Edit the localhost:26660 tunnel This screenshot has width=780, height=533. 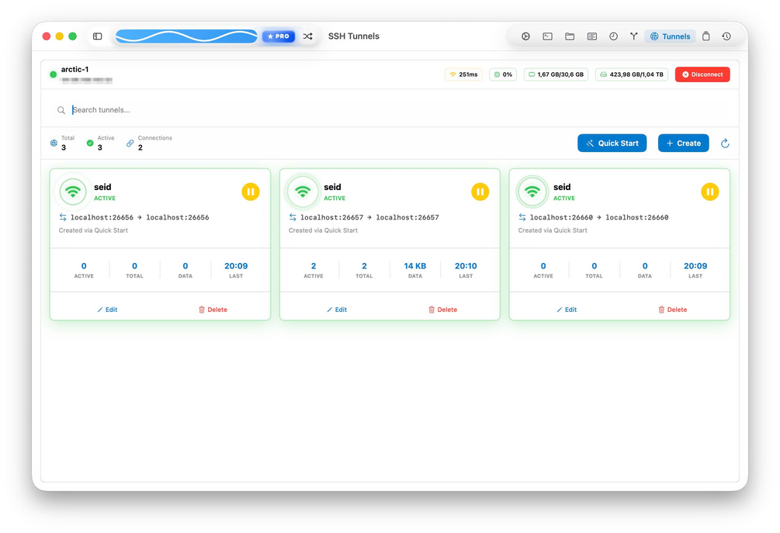point(567,310)
